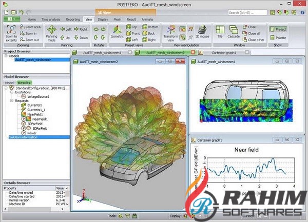Switch to Bottom preset view
308x222 pixels.
(150, 27)
